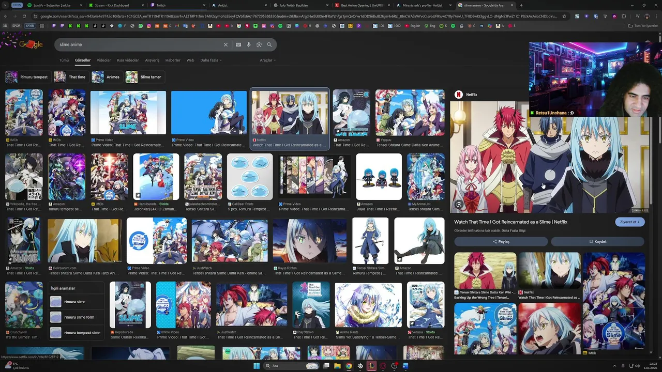Image resolution: width=662 pixels, height=372 pixels.
Task: Open the Anime Rants Slimy Yet Satisfying thumbnail
Action: click(368, 305)
